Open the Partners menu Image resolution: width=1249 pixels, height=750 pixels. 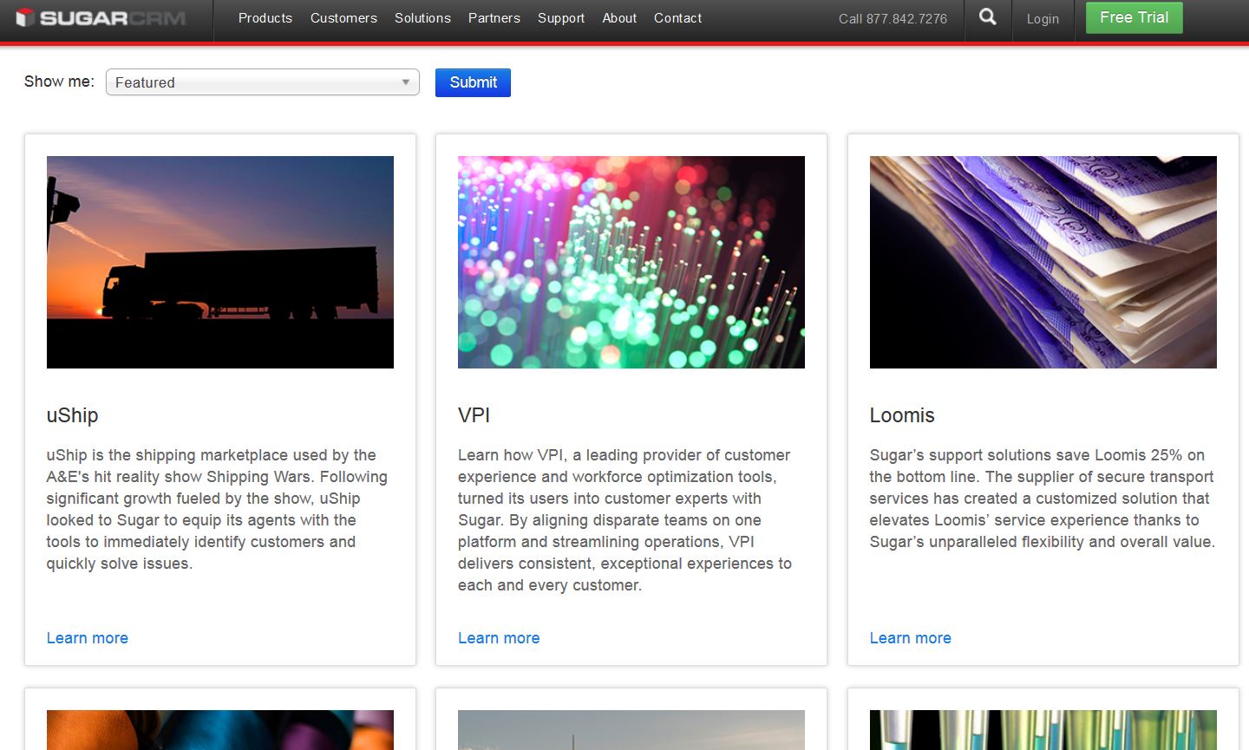[494, 18]
